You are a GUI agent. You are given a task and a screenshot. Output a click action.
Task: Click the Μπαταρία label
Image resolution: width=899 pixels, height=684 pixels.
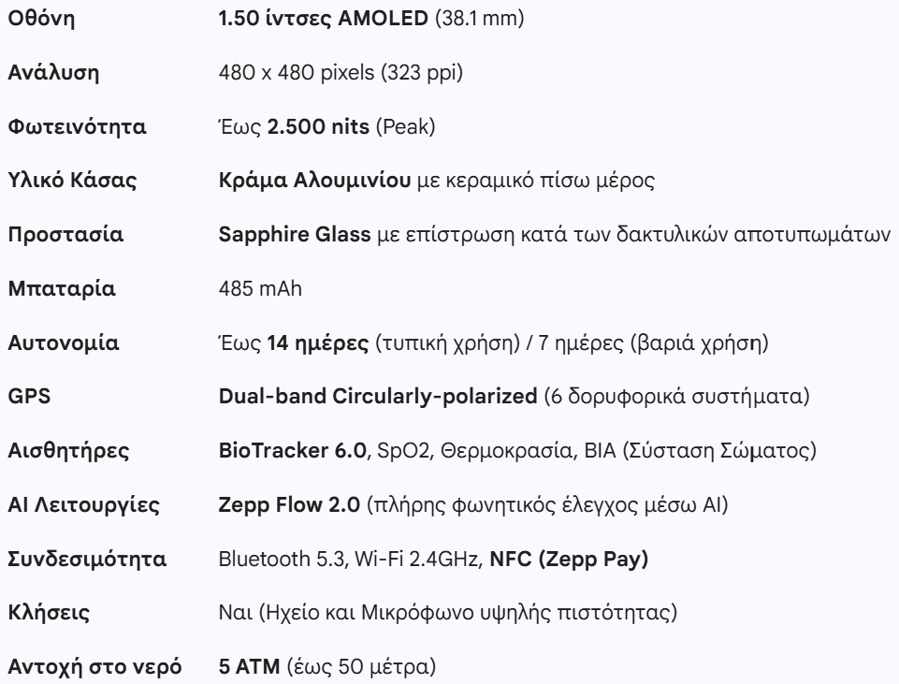point(62,288)
